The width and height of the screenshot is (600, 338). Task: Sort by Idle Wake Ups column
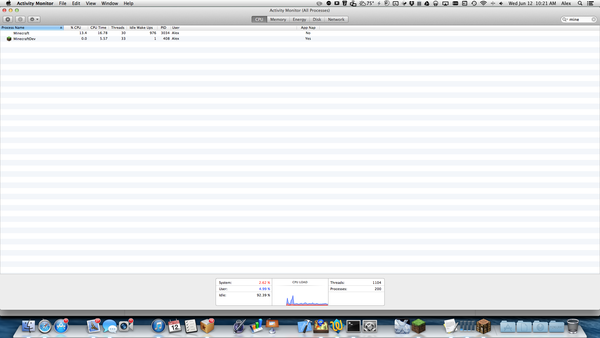coord(141,28)
